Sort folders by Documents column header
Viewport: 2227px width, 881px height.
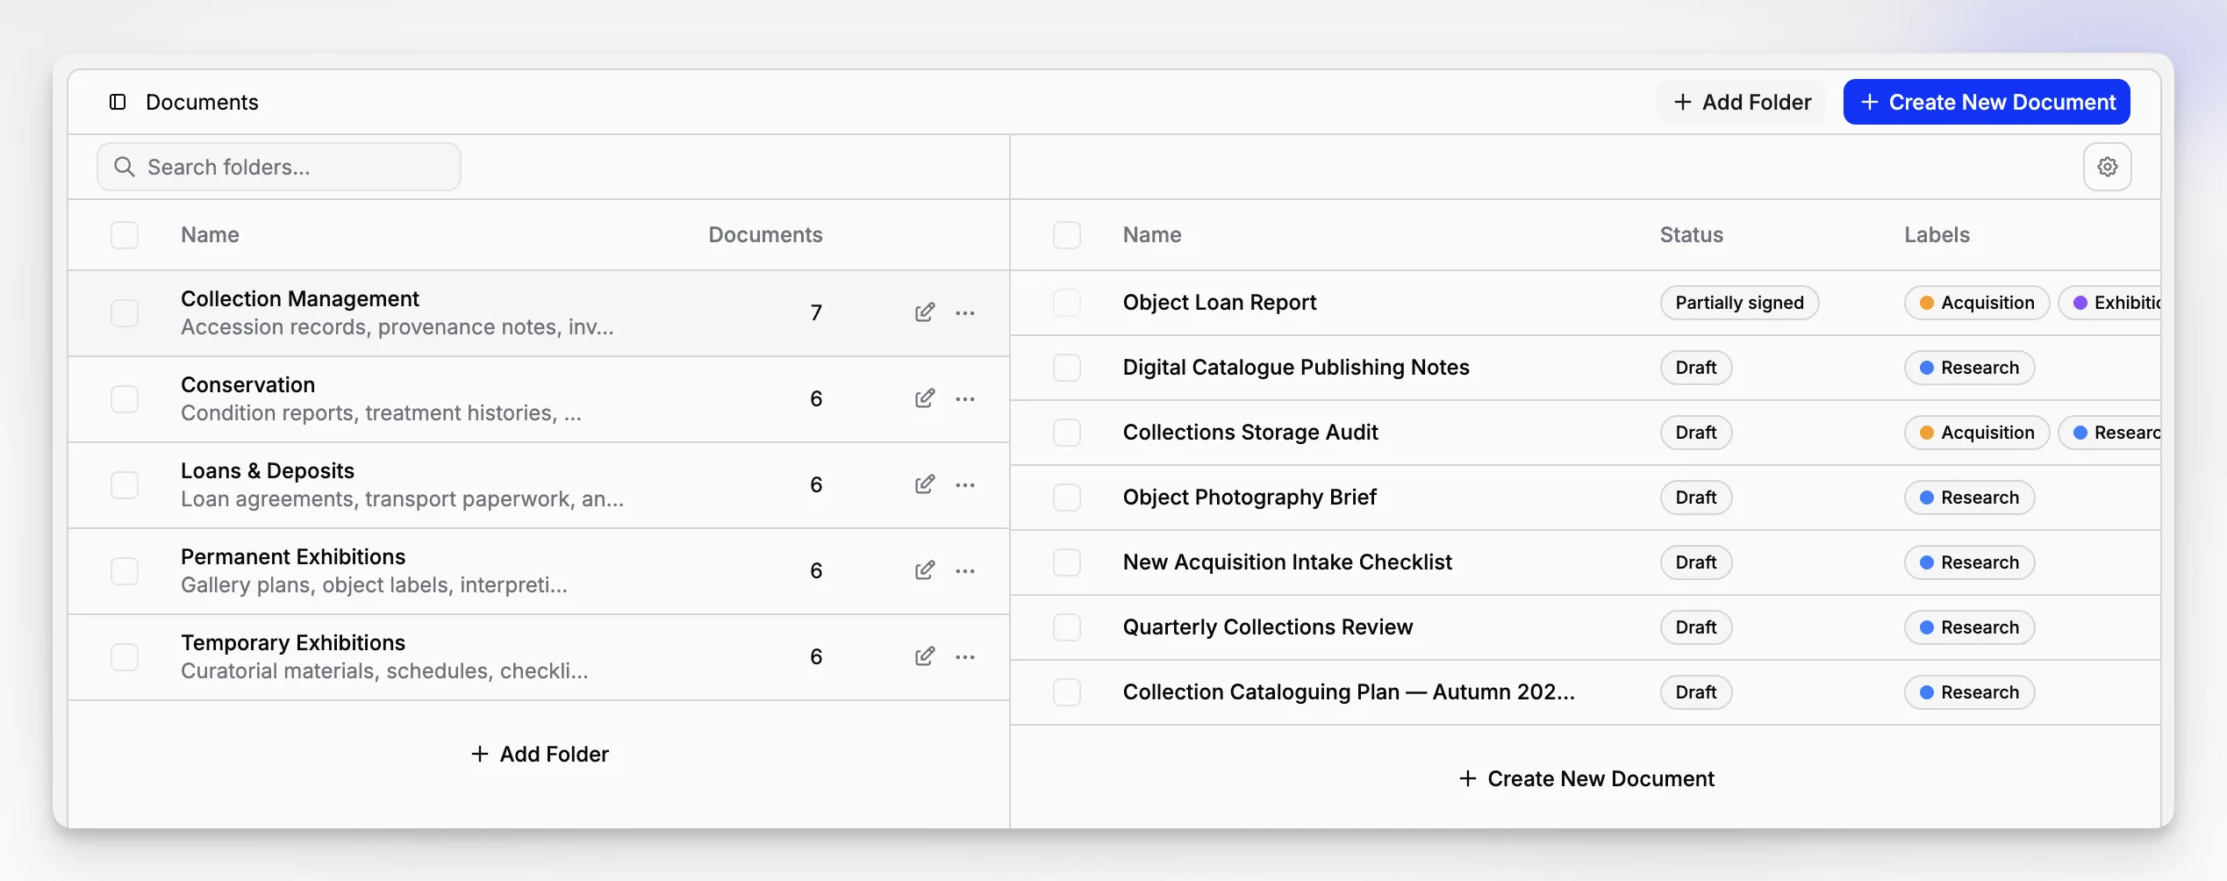click(x=765, y=235)
